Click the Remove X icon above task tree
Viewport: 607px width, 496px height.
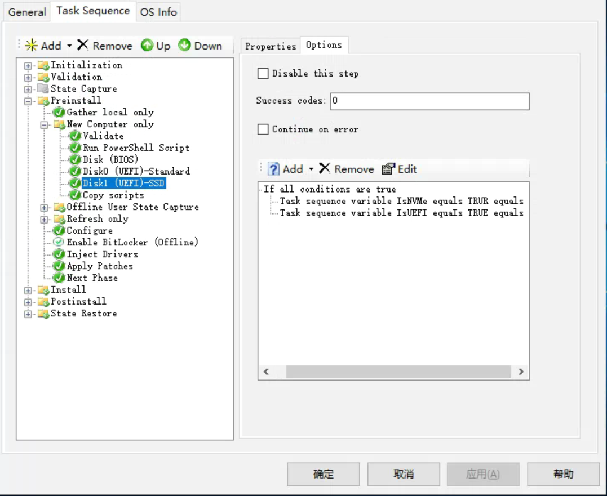(x=82, y=45)
